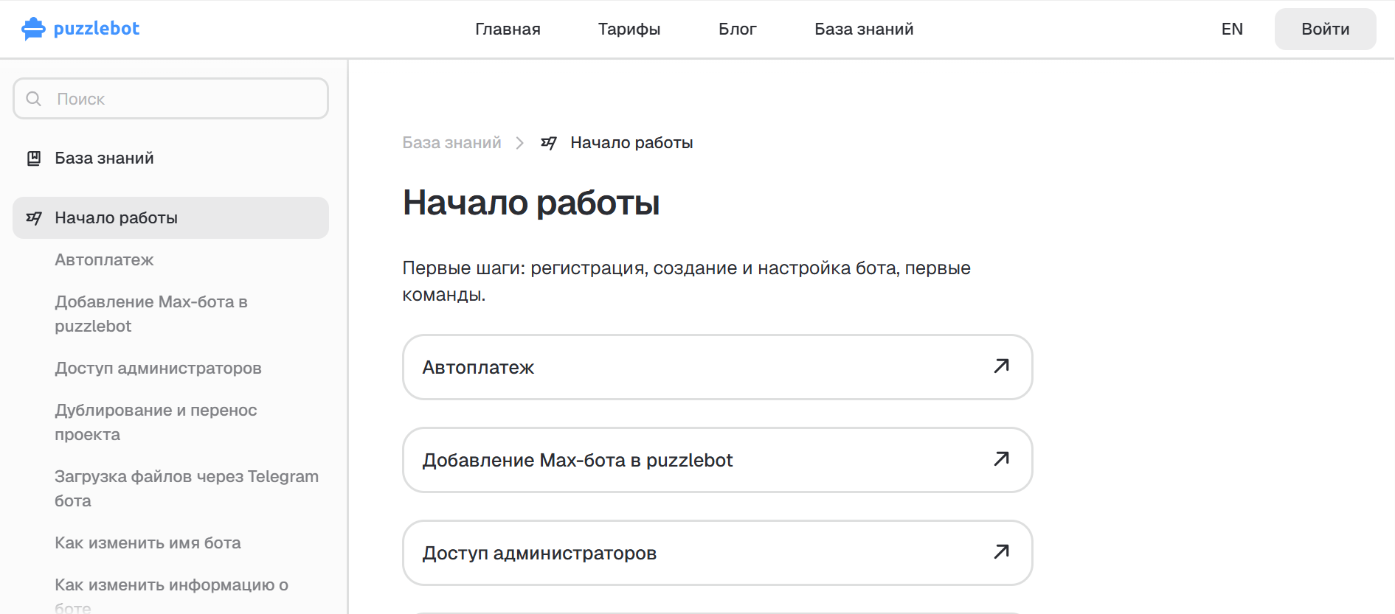
Task: Click the book icon beside База знаний
Action: (x=34, y=158)
